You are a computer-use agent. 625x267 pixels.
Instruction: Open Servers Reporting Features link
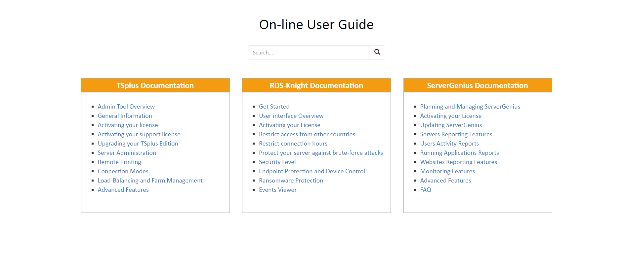[x=456, y=134]
